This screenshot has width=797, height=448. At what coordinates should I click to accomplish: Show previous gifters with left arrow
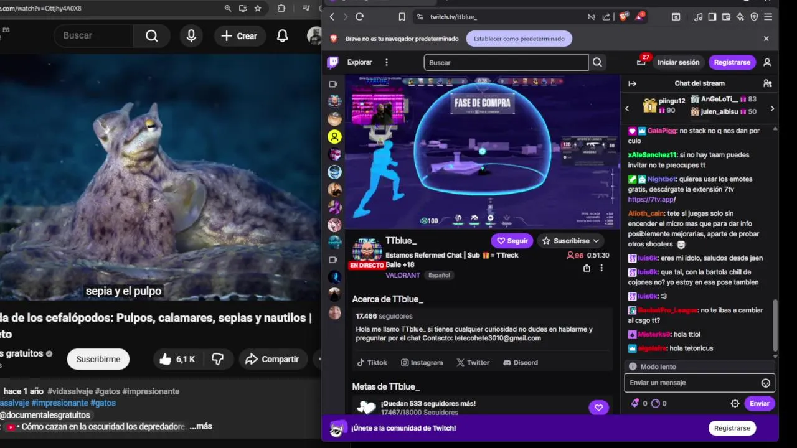pos(627,108)
